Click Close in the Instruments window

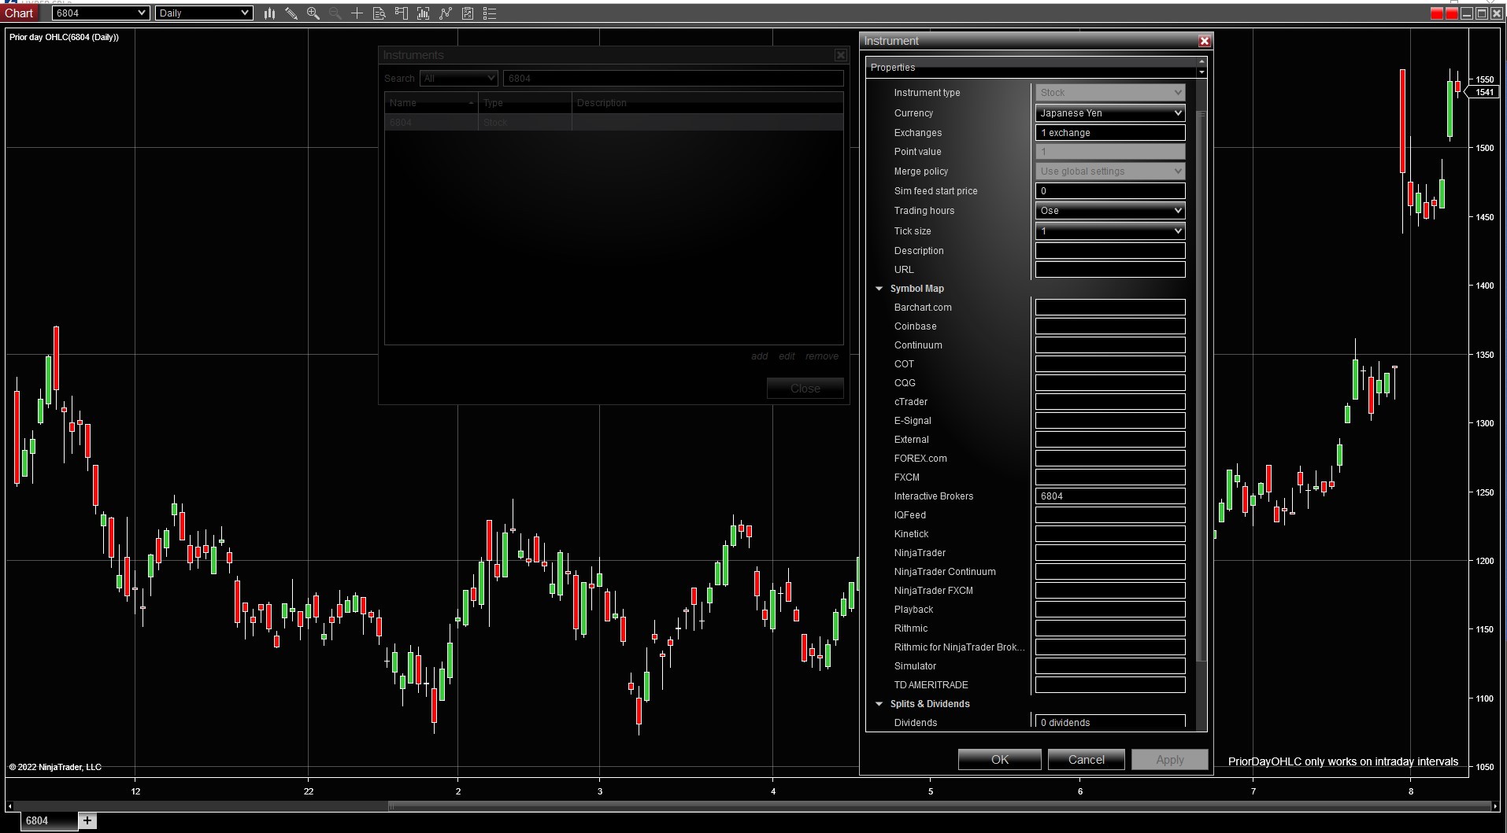(x=805, y=389)
